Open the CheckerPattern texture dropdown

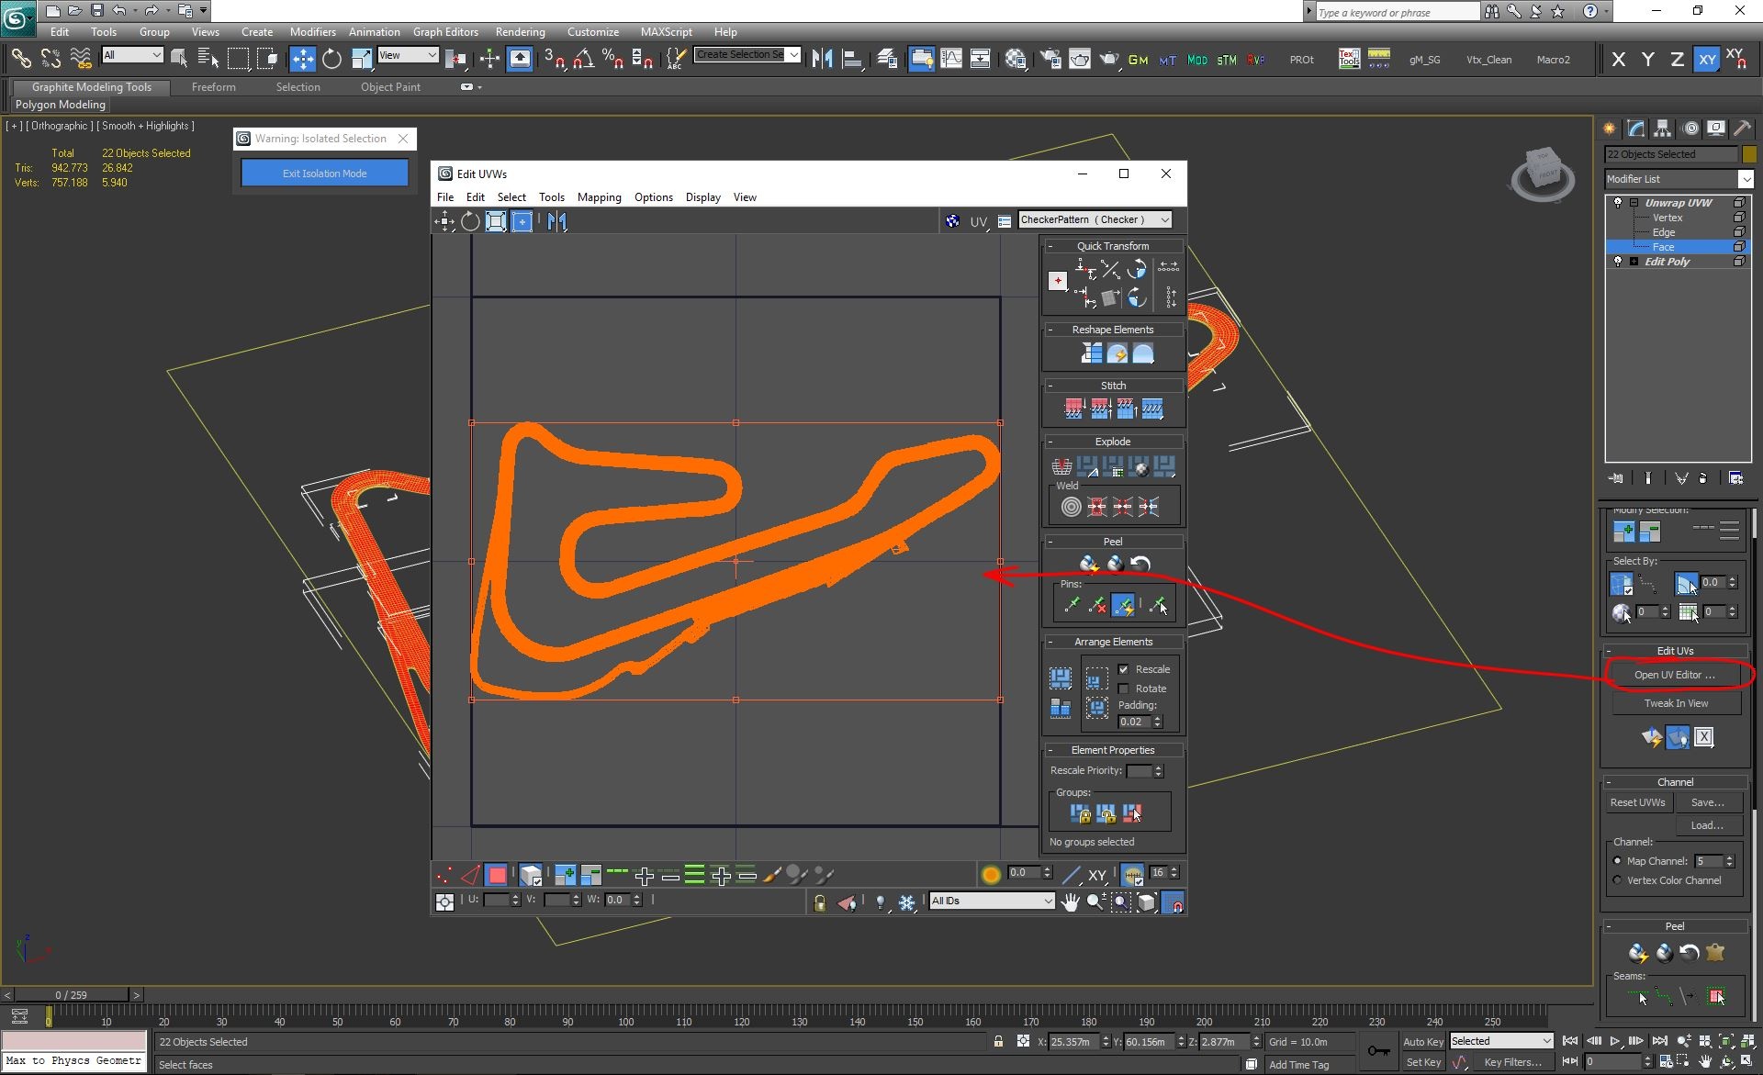[x=1095, y=220]
